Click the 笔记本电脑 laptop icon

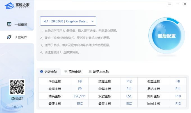(x=90, y=72)
